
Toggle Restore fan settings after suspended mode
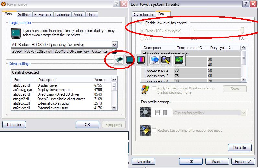pos(154,131)
